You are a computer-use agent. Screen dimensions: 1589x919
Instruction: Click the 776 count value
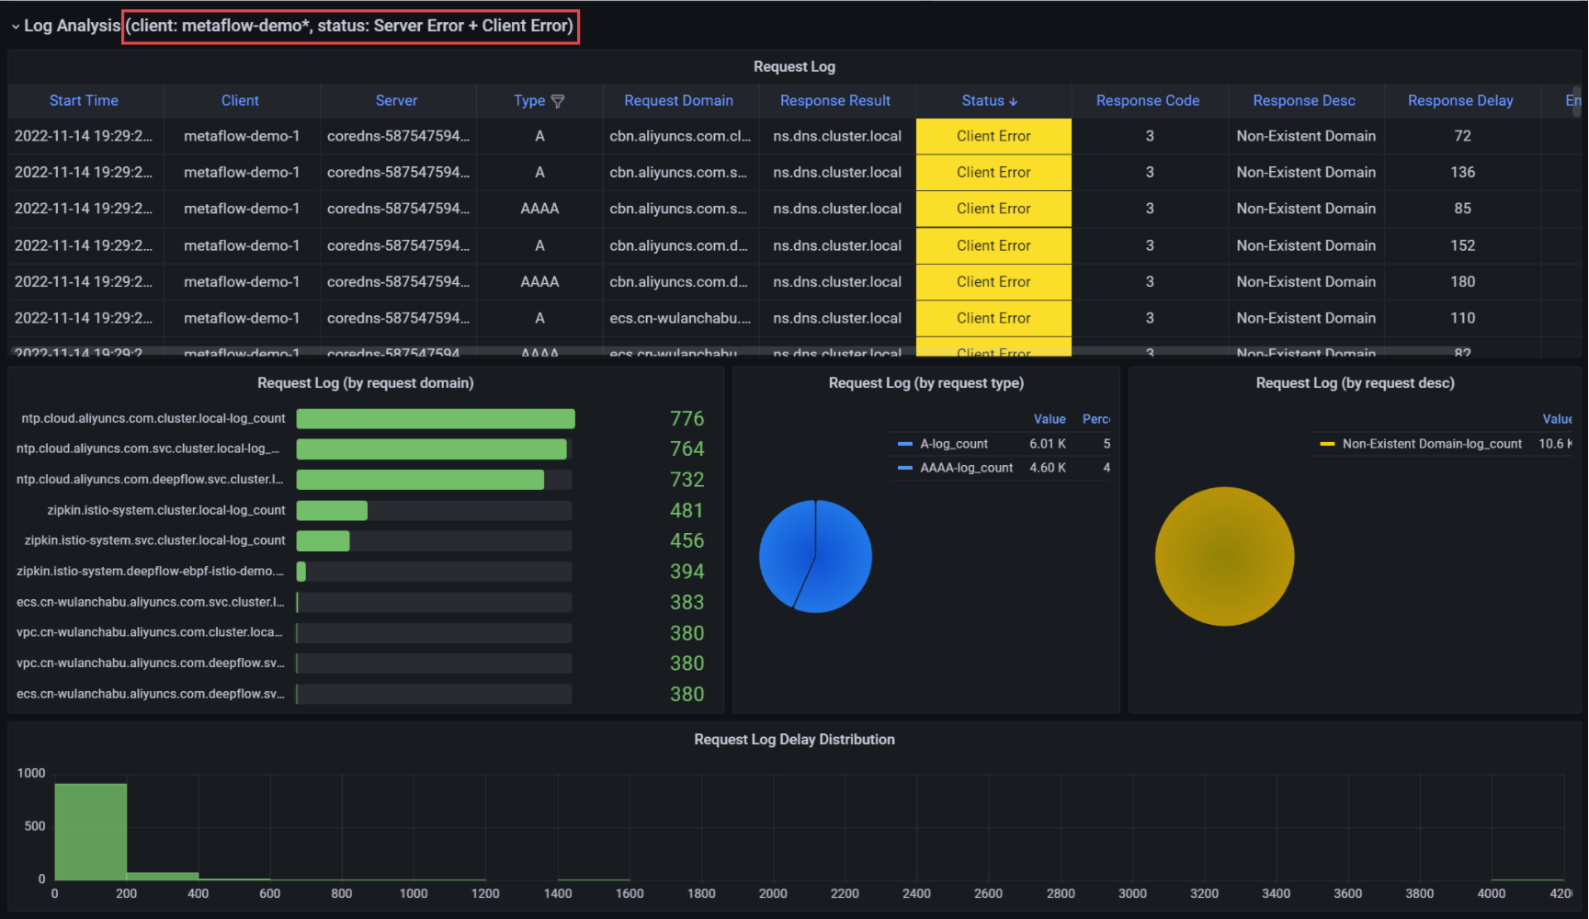(687, 419)
